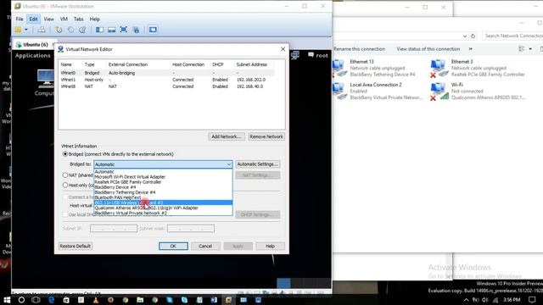Screen dimensions: 543x305
Task: Choose BlackBerry Virtual Private Network #2
Action: tap(163, 213)
